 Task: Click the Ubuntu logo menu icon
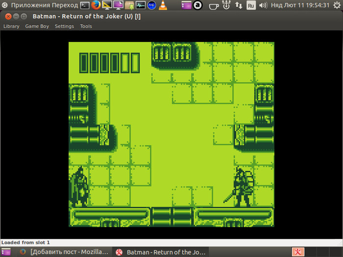point(4,5)
